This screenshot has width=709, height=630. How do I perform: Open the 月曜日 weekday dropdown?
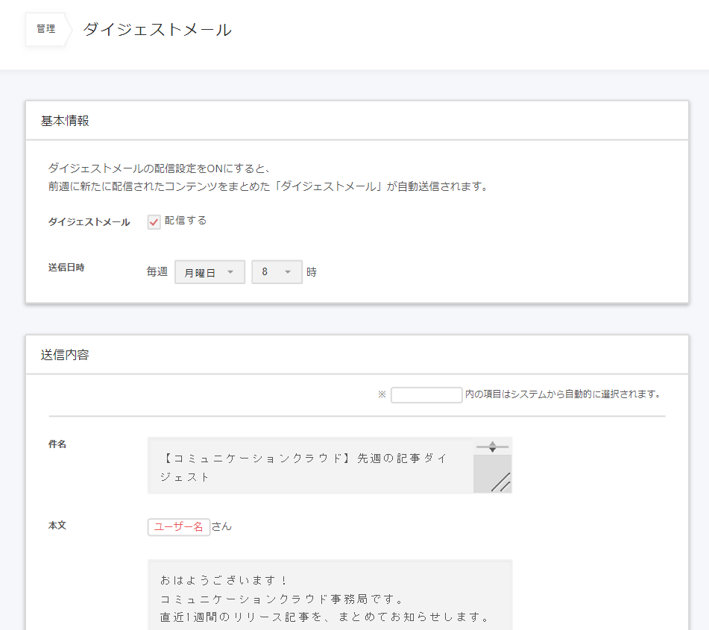(209, 273)
